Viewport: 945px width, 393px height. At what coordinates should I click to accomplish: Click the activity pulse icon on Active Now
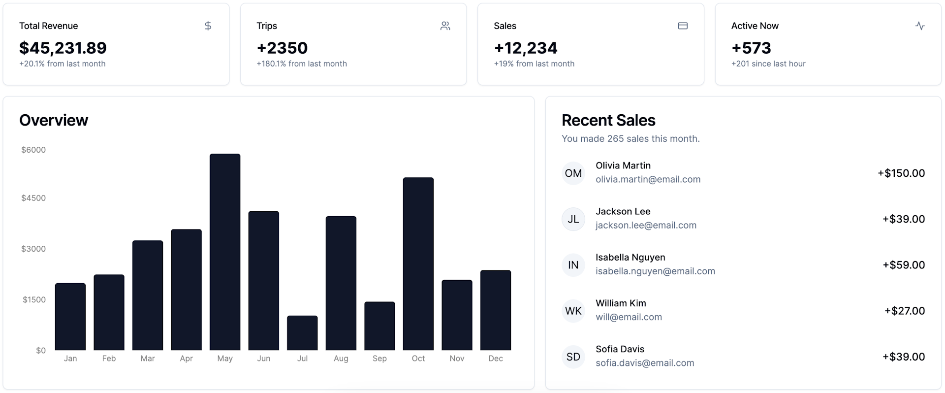920,26
